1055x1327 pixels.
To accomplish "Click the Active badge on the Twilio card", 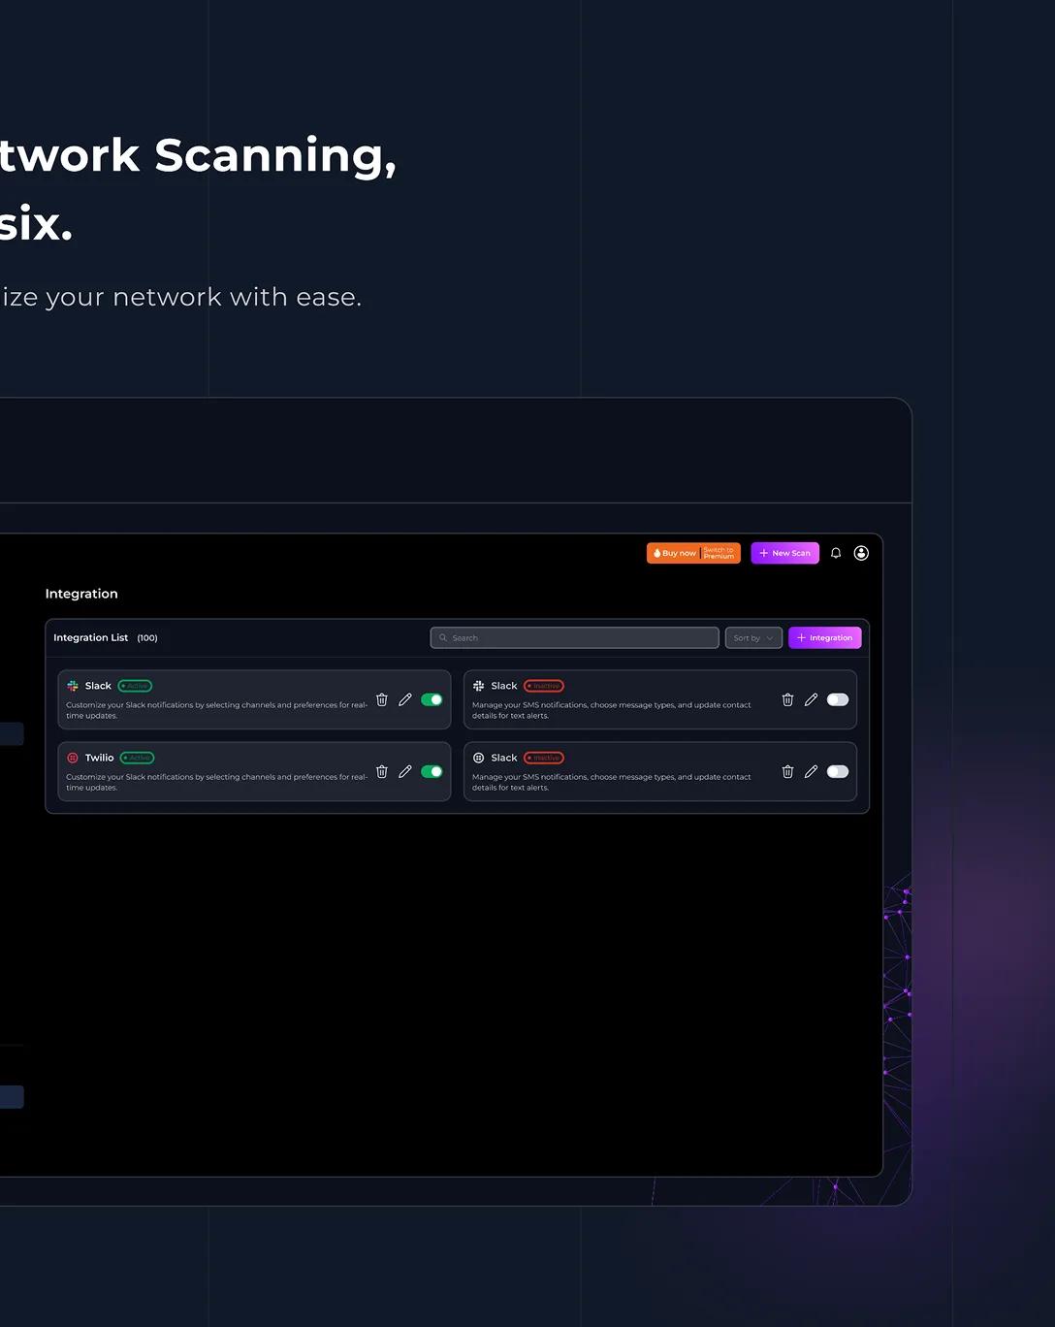I will (137, 758).
